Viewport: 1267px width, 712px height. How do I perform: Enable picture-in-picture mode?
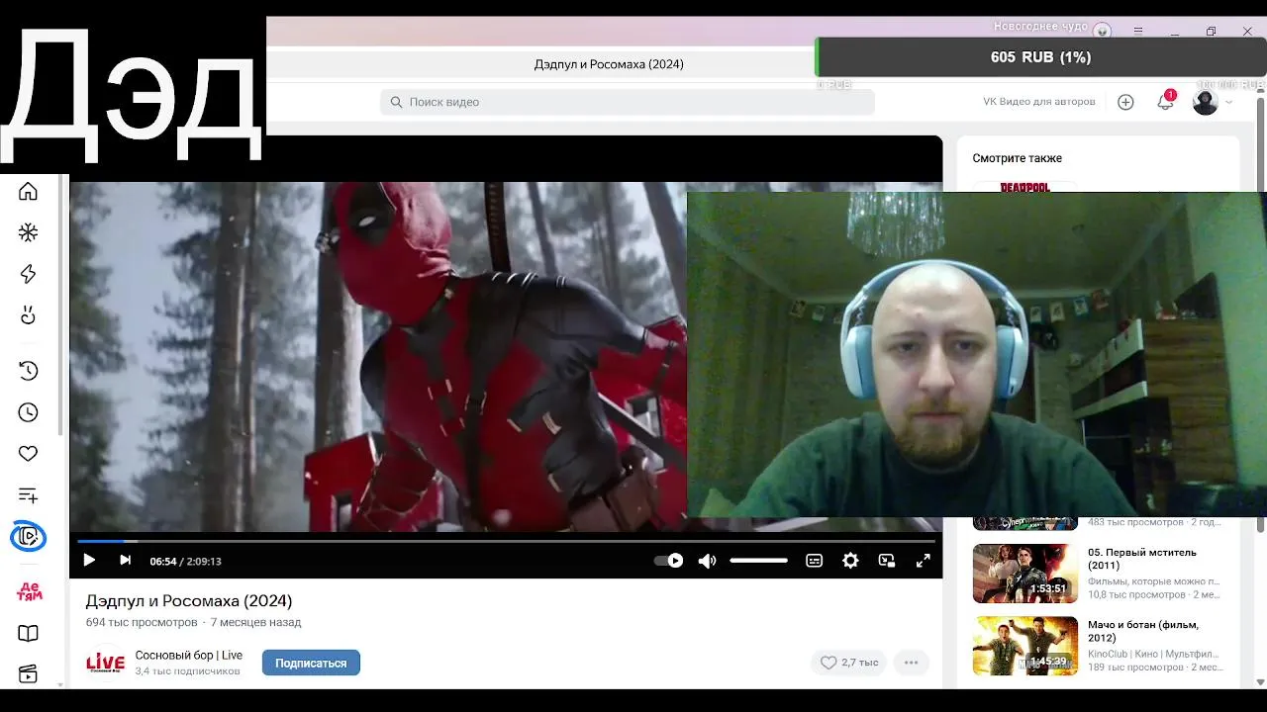point(887,561)
